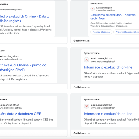The image size is (139, 139).
Task: Click GetMine s.r.o. below the Data přímo od exekutorů ad
Action: pos(82,41)
